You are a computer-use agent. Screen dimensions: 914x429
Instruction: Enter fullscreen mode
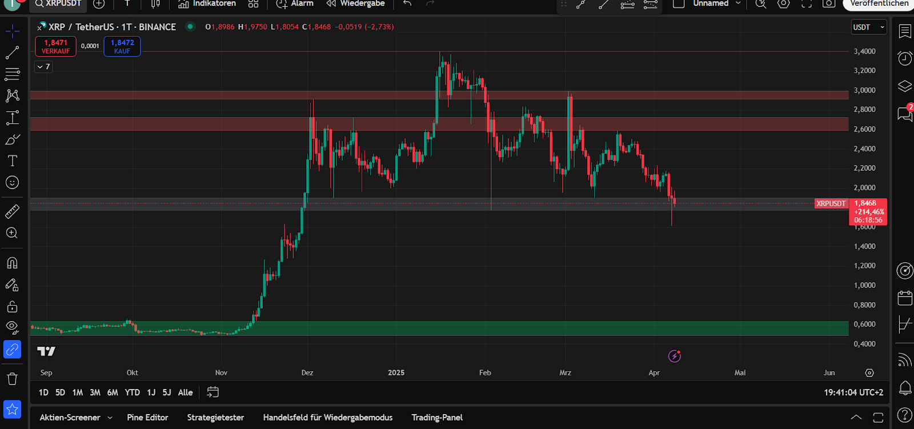click(807, 3)
